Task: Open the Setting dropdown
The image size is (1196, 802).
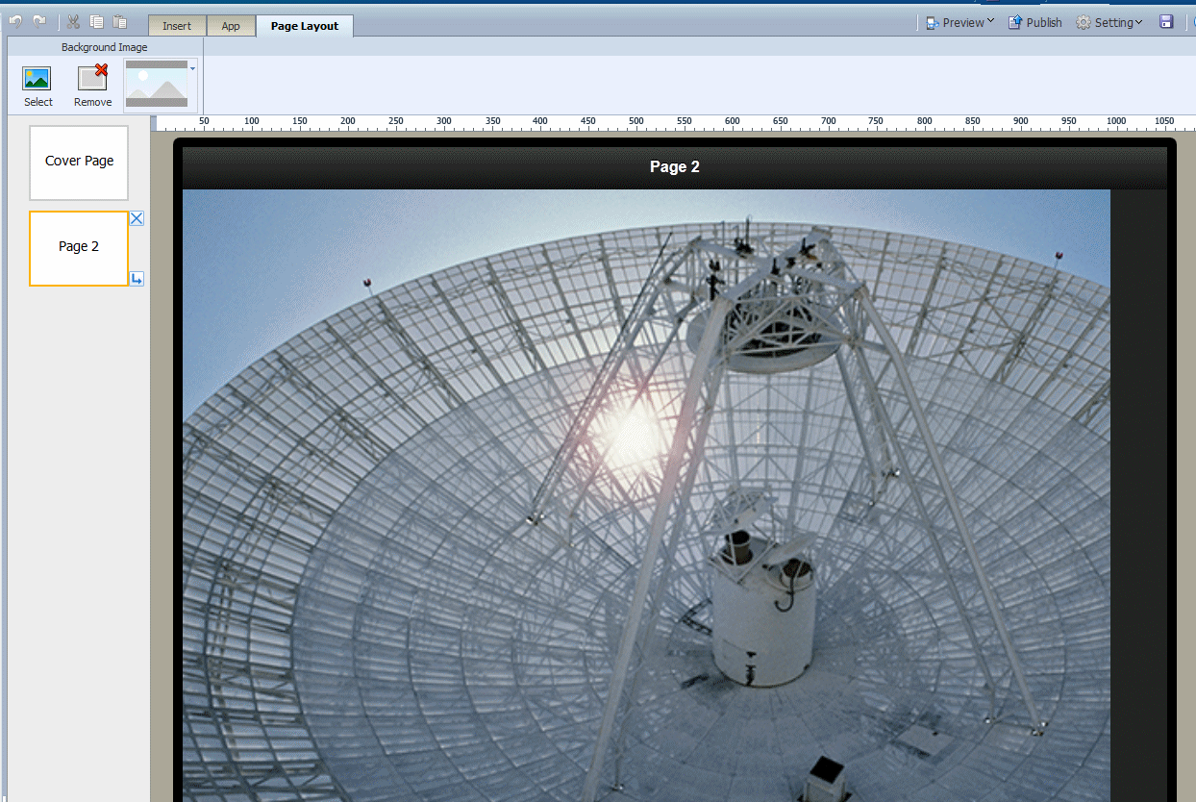Action: [x=1109, y=22]
